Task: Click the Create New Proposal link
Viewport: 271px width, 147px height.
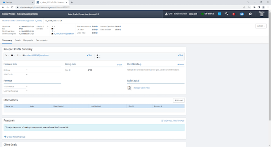Action: 15,137
